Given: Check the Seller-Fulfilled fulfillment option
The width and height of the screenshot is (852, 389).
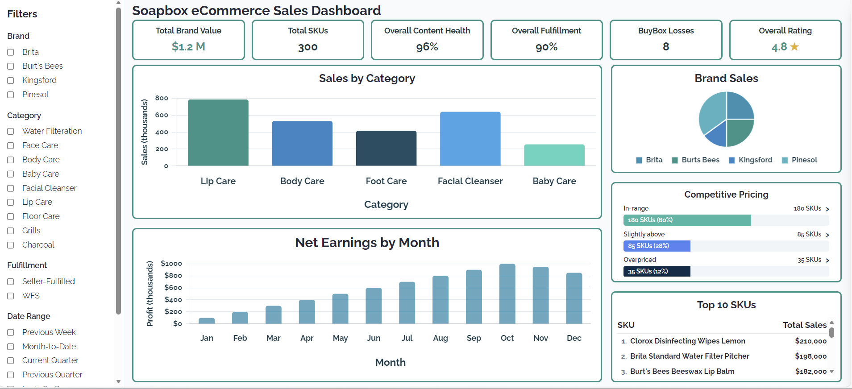Looking at the screenshot, I should pos(11,281).
